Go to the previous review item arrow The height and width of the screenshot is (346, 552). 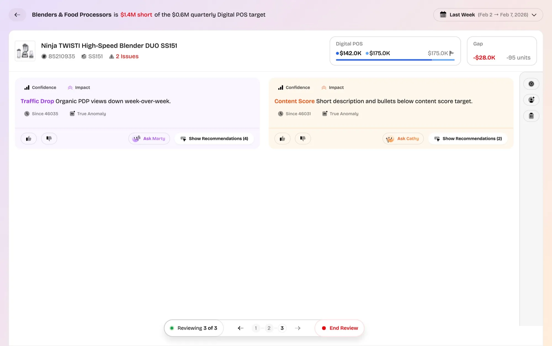point(241,328)
